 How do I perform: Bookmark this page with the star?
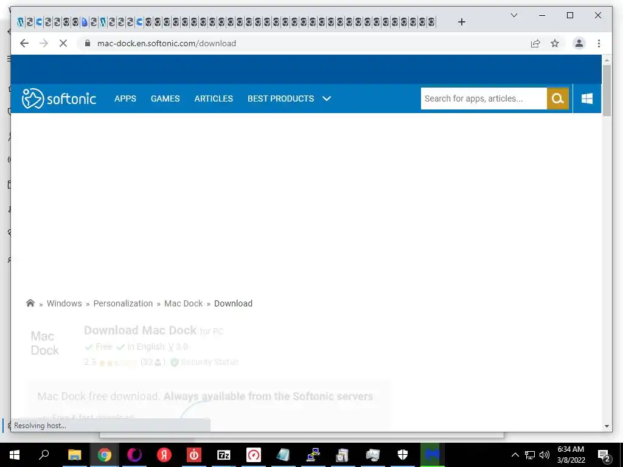tap(555, 43)
